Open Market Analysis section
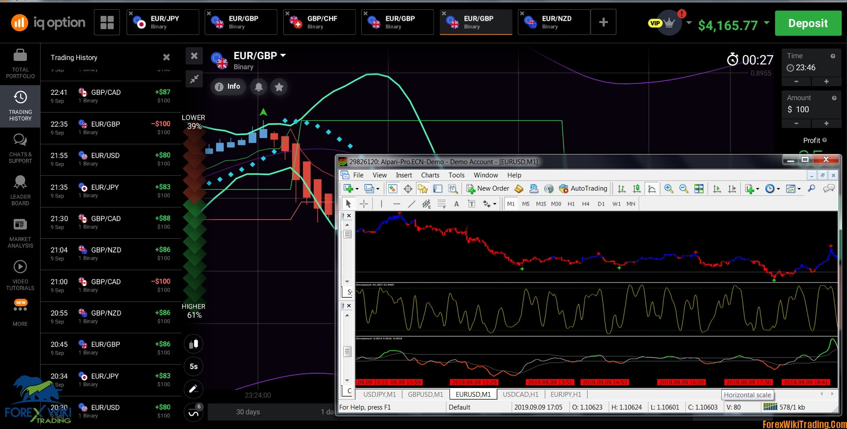Image resolution: width=847 pixels, height=429 pixels. [20, 233]
